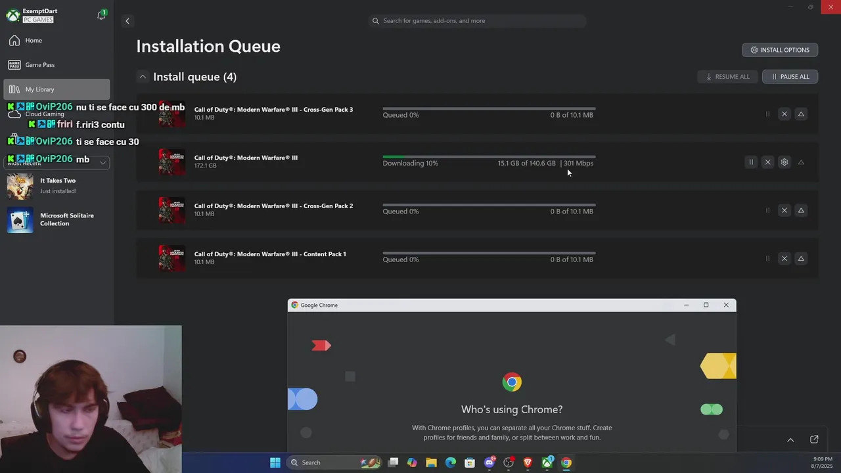Open Discord from the taskbar
This screenshot has height=473, width=841.
click(x=489, y=462)
